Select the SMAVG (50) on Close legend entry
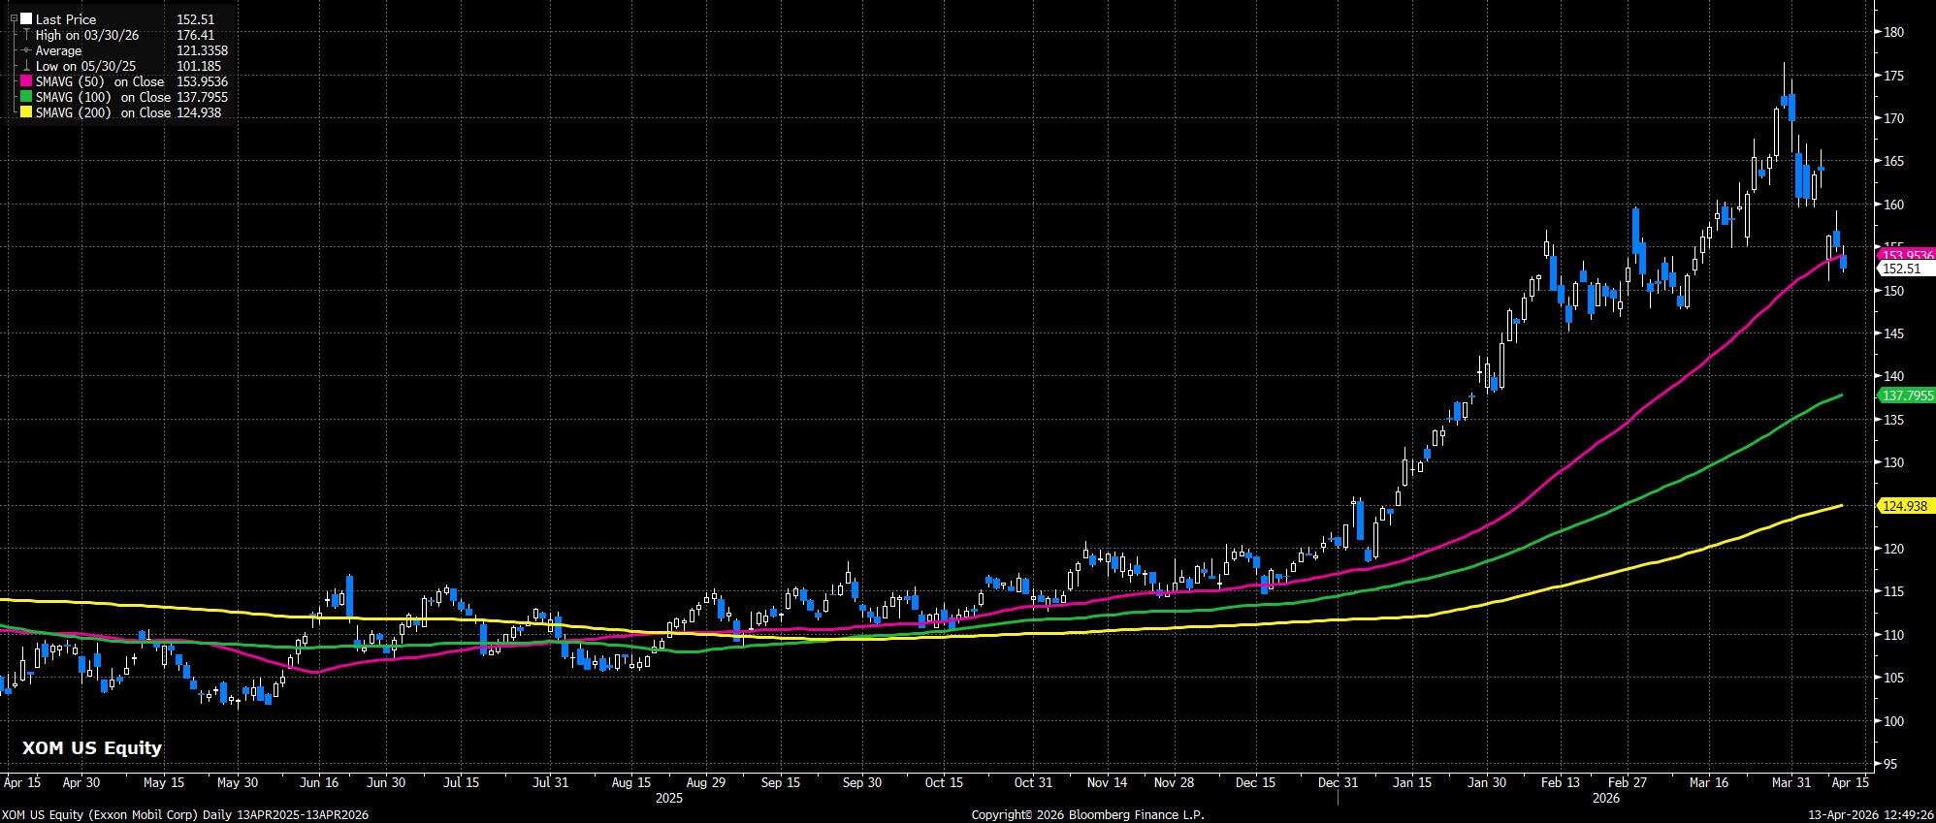This screenshot has height=823, width=1936. tap(103, 81)
